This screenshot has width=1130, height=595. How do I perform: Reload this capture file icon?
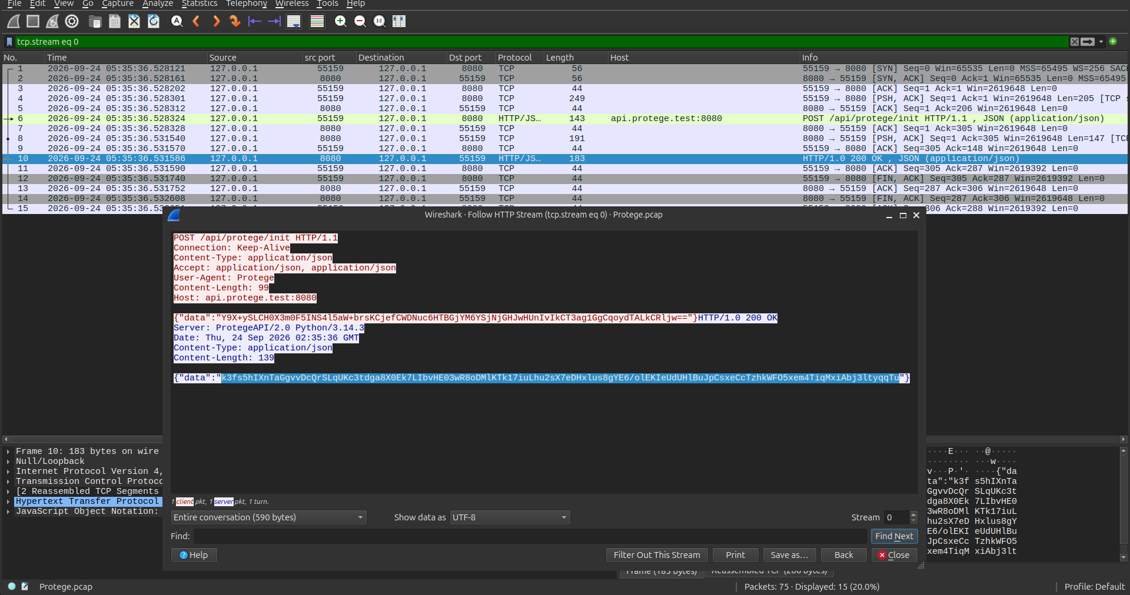click(x=154, y=22)
